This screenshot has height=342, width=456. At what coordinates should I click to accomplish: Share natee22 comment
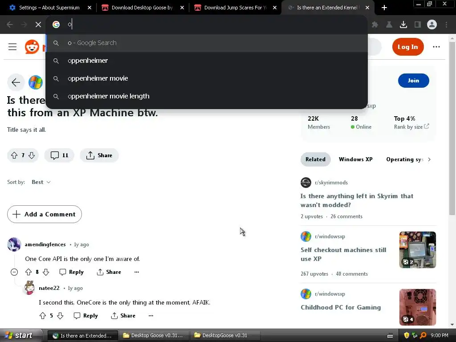click(123, 316)
